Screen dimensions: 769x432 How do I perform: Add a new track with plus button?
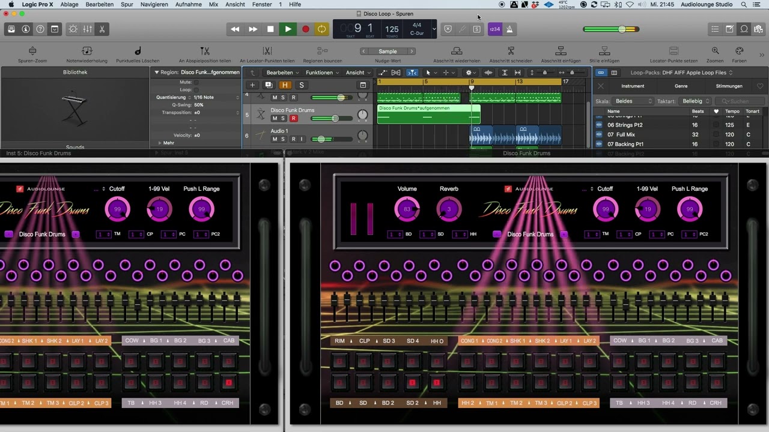(253, 85)
